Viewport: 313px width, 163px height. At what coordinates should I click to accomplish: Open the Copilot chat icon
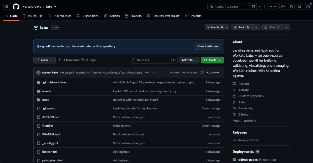(253, 7)
